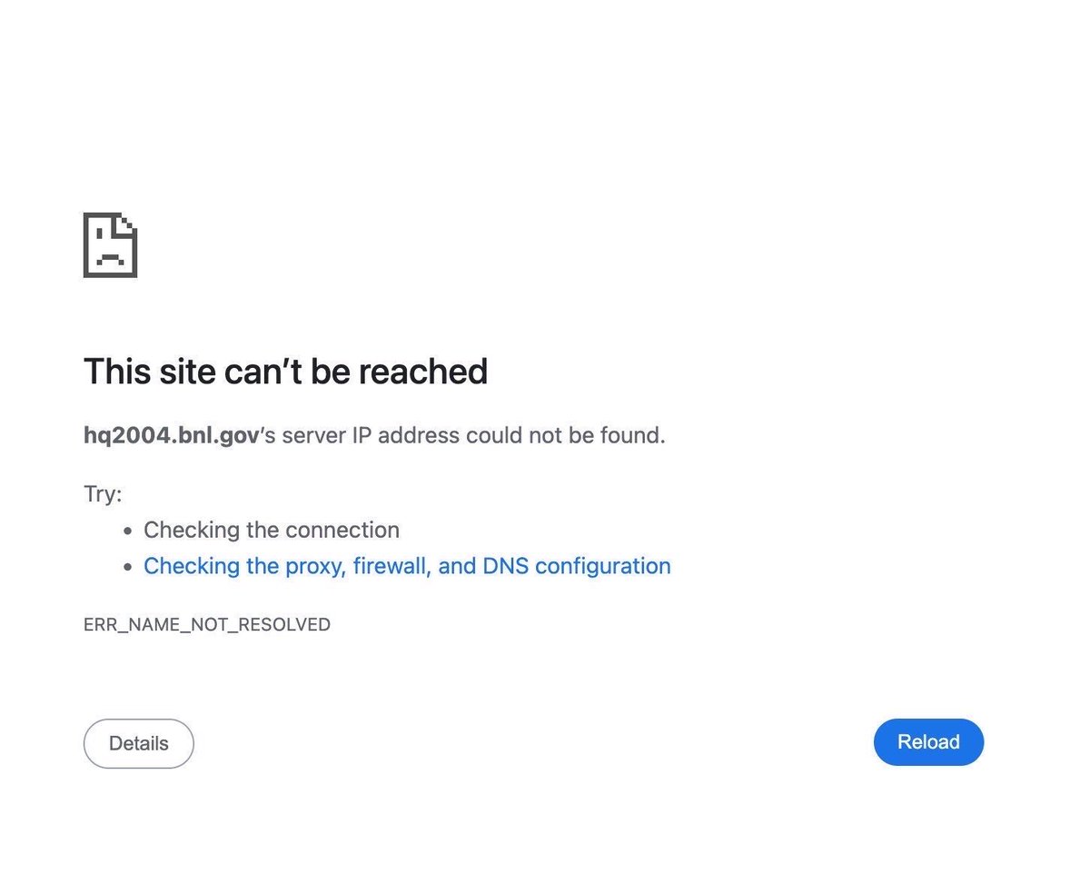Image resolution: width=1090 pixels, height=874 pixels.
Task: Open the Details button
Action: coord(139,743)
